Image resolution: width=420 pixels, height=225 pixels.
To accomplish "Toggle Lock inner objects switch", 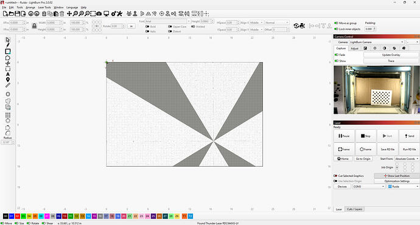I will 336,29.
